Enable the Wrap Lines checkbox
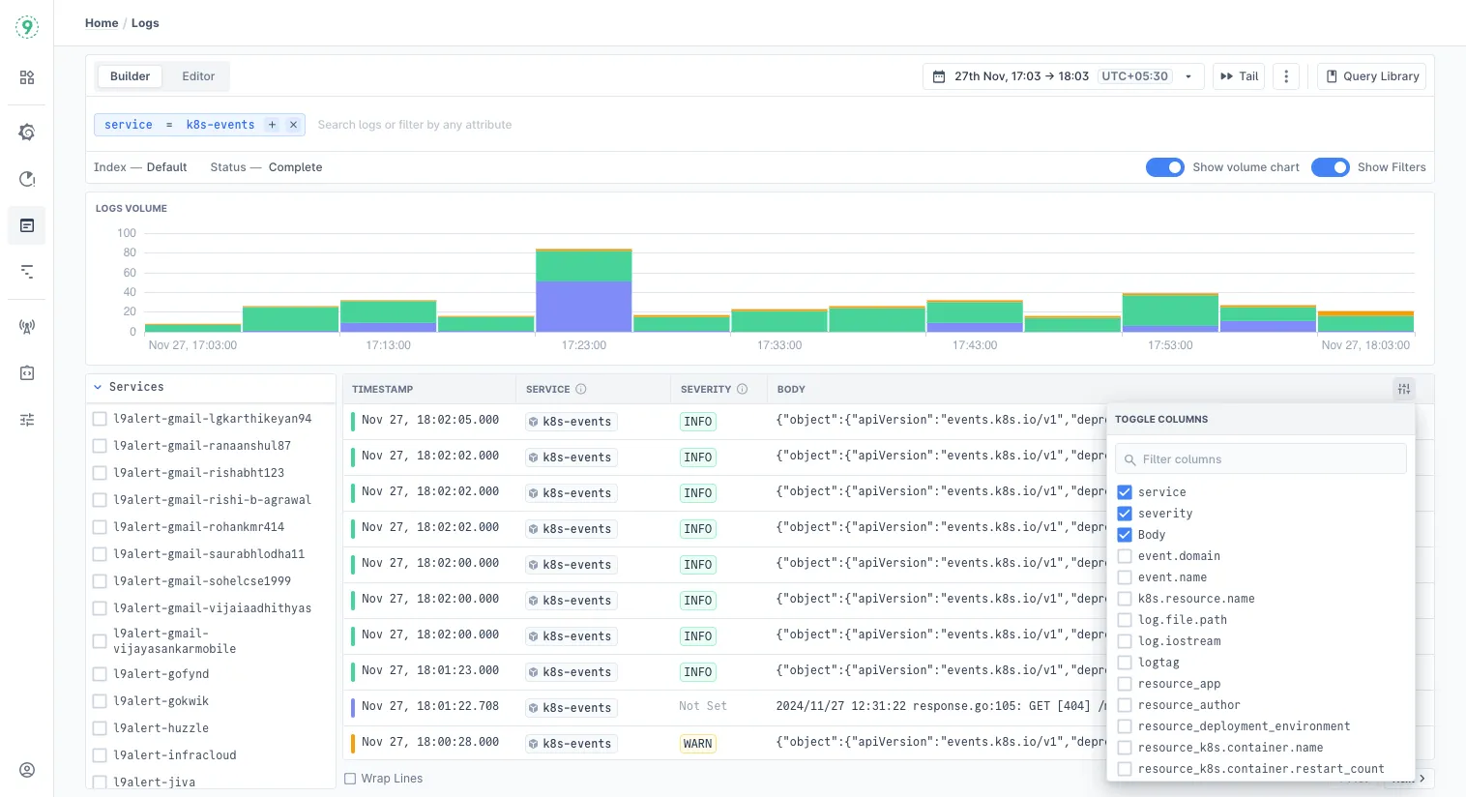Viewport: 1466px width, 797px height. tap(349, 778)
